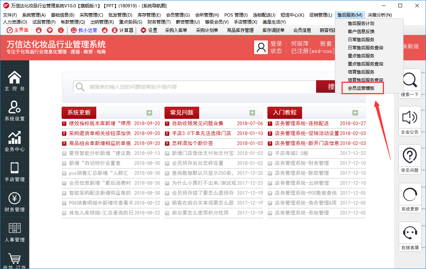Click 搜索一下 magnifier on right panel
Viewport: 426px width, 269px height.
[x=410, y=83]
